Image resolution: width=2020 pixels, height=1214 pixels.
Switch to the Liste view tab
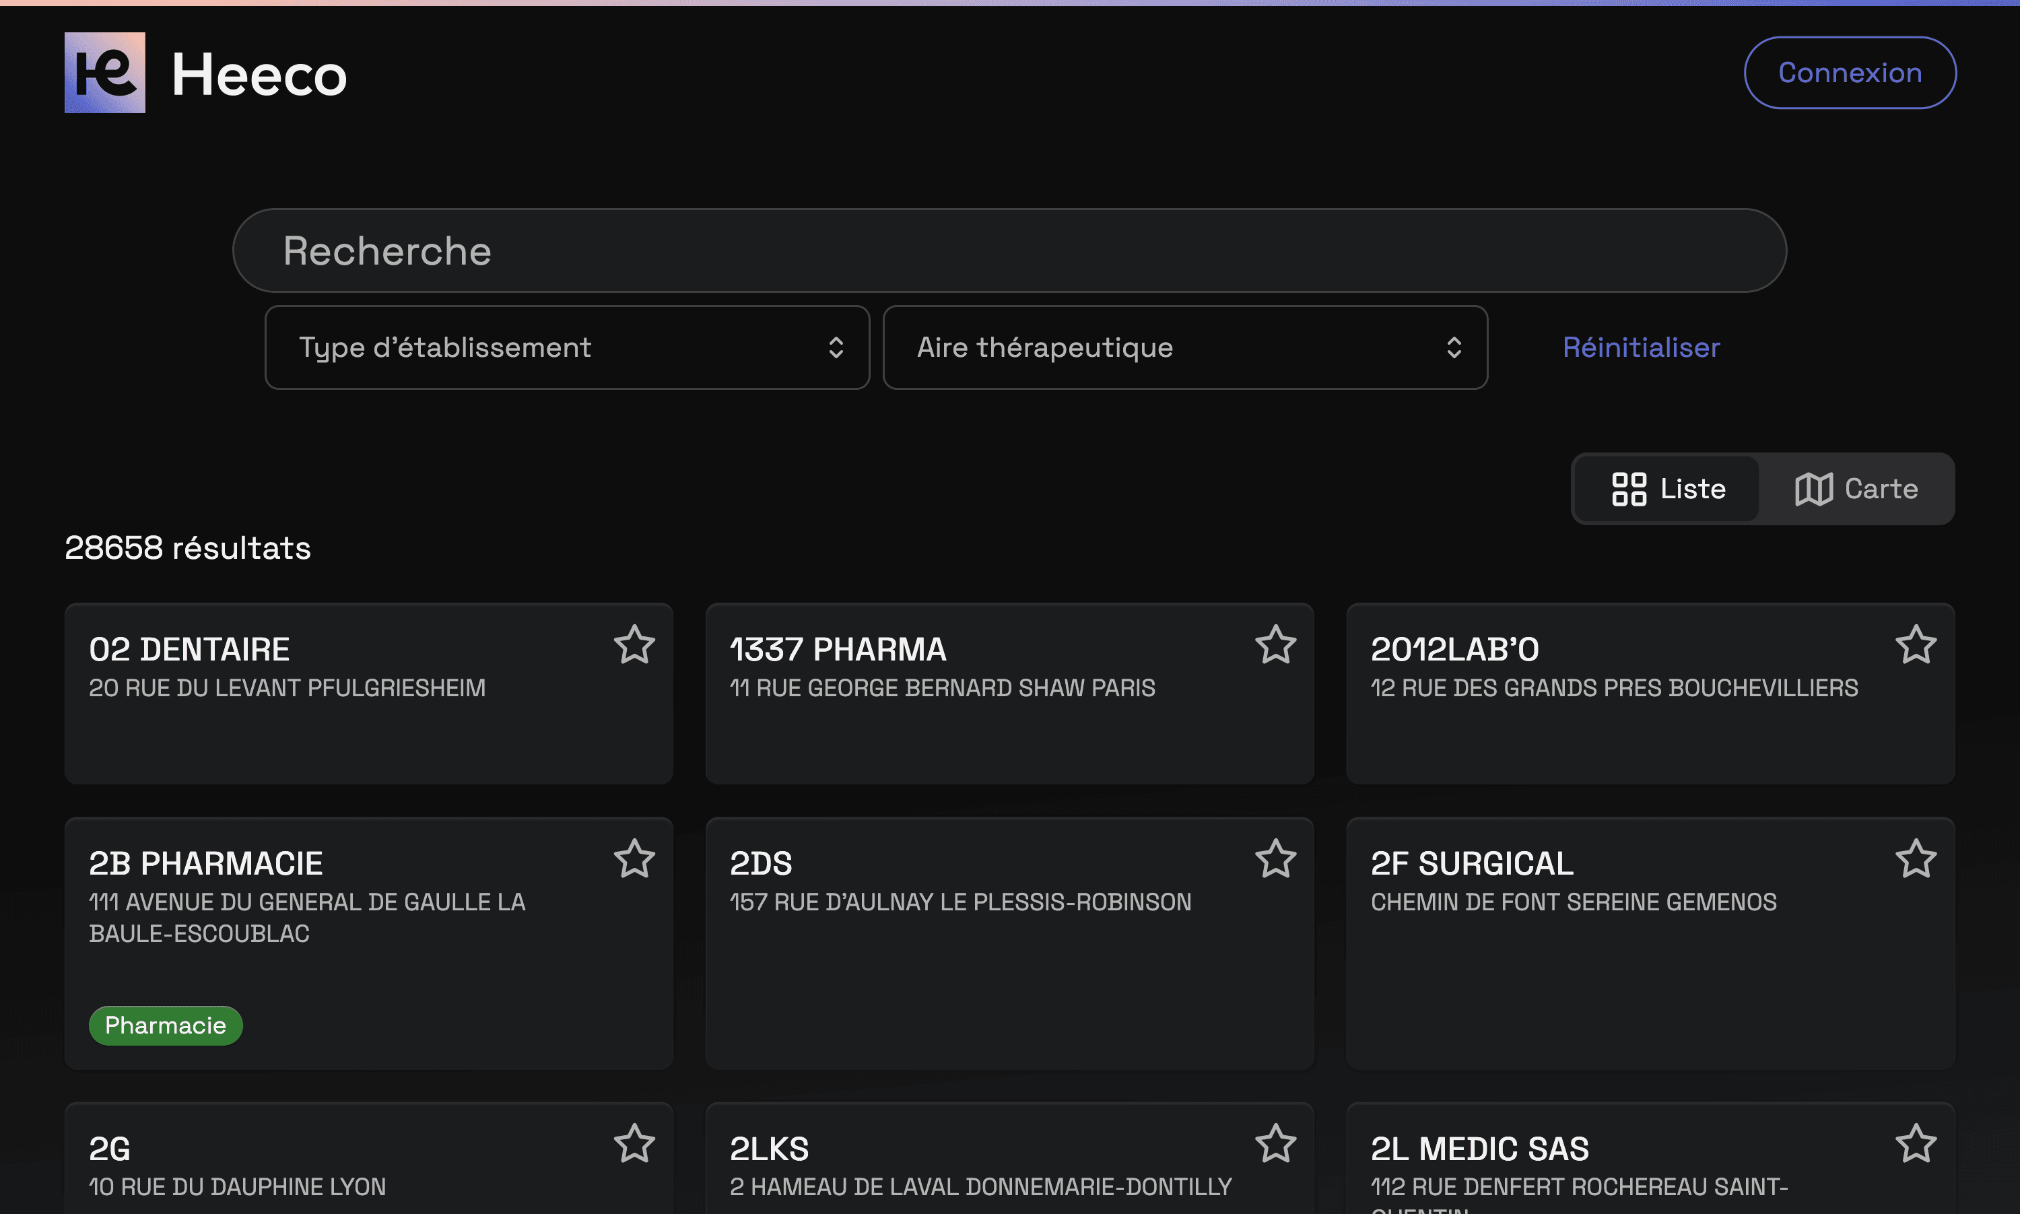(1668, 490)
